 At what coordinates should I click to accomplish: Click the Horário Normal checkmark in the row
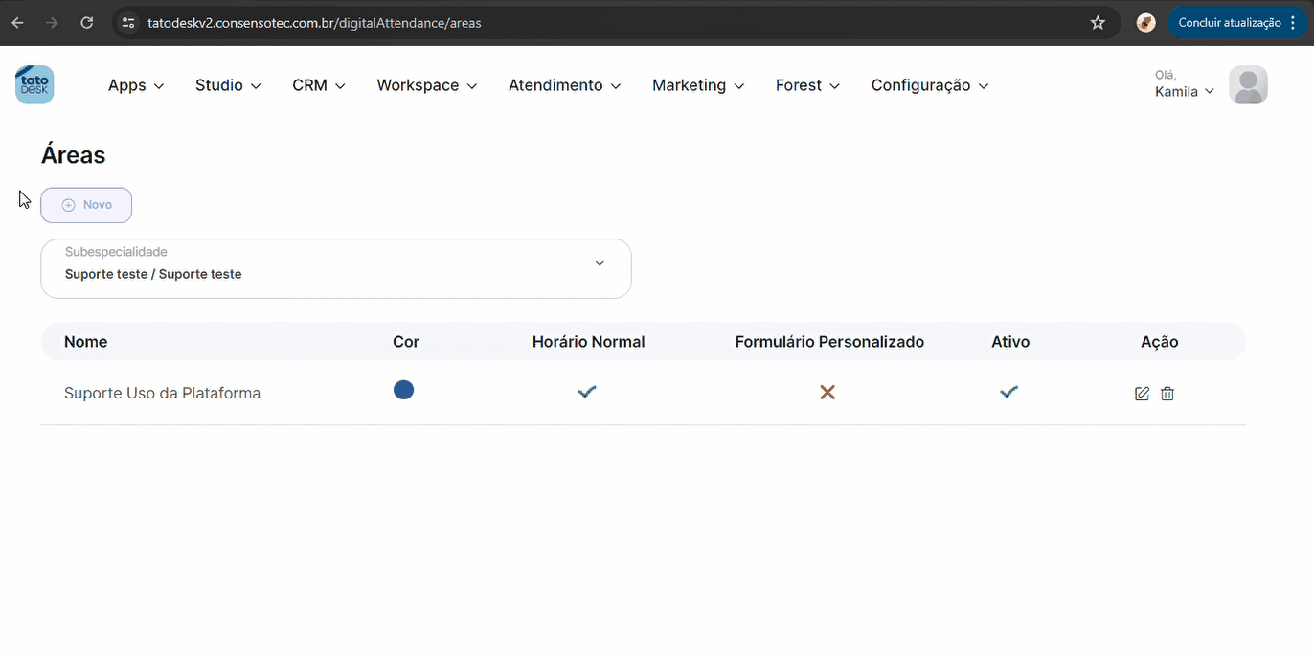coord(587,392)
